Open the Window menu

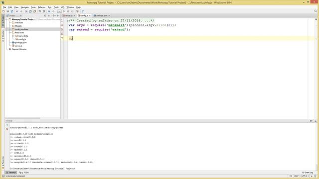pos(70,7)
